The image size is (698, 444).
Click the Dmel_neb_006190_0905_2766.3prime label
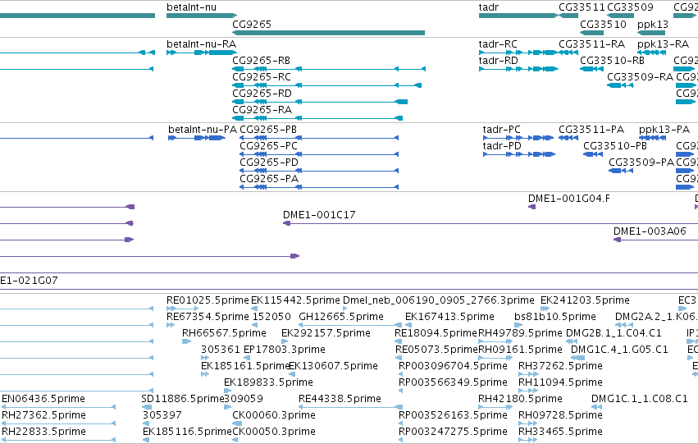[x=439, y=300]
